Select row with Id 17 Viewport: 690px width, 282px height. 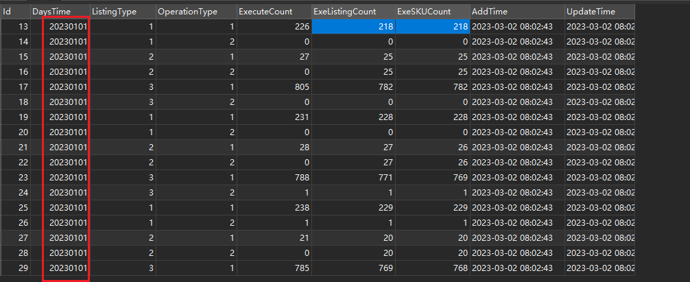(318, 87)
